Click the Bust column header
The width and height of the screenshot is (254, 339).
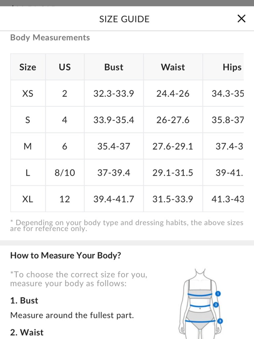pyautogui.click(x=114, y=67)
